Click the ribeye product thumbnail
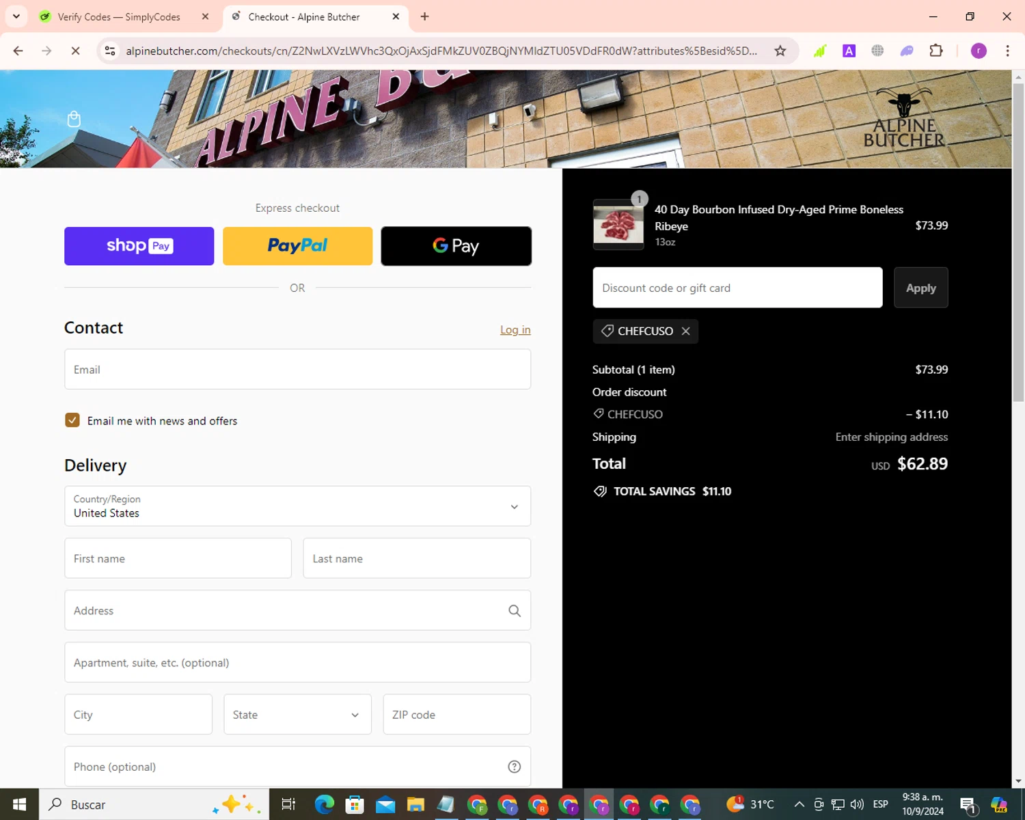This screenshot has width=1025, height=820. point(618,224)
